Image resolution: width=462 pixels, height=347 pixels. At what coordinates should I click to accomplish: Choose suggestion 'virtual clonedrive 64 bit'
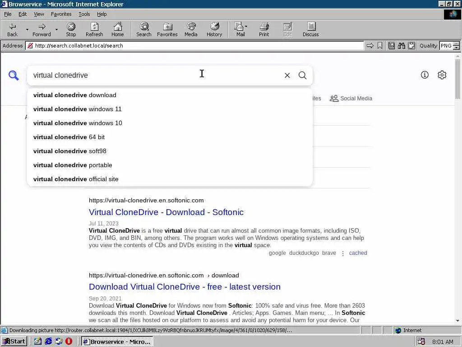tap(170, 137)
